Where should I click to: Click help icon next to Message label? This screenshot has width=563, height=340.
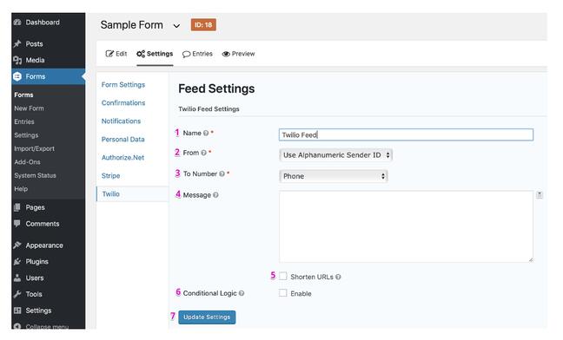(x=215, y=195)
